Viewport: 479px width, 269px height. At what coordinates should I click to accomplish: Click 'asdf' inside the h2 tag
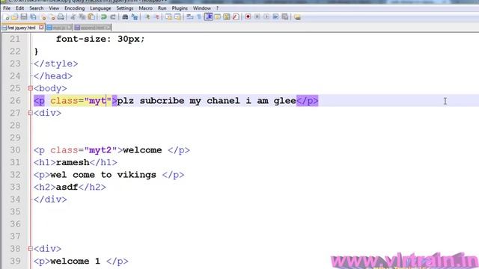pos(67,187)
